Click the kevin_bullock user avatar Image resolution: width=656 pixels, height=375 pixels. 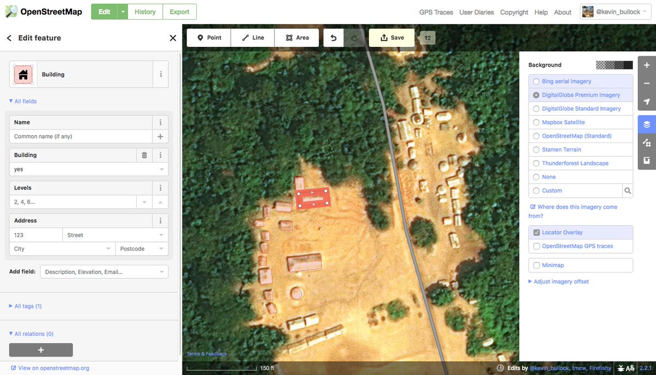tap(588, 11)
